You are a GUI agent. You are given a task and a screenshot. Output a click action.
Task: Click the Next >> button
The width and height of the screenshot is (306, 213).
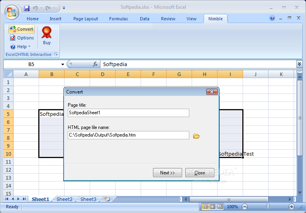click(167, 173)
